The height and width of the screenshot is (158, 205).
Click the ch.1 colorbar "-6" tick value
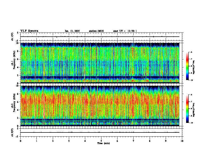pyautogui.click(x=191, y=52)
